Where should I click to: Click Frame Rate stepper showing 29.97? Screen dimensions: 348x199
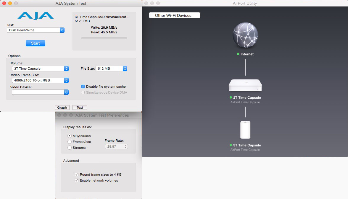116,146
